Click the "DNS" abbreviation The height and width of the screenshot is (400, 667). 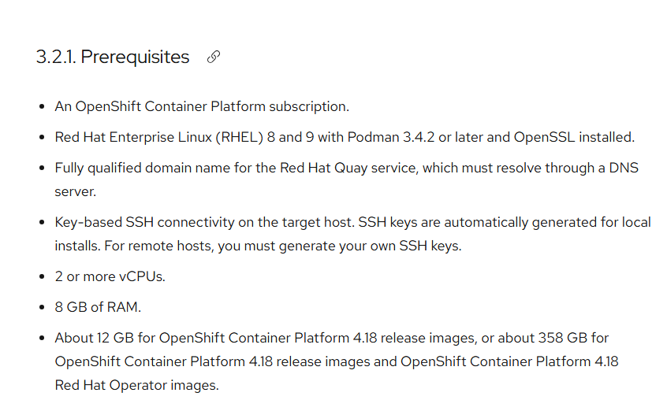click(x=624, y=169)
